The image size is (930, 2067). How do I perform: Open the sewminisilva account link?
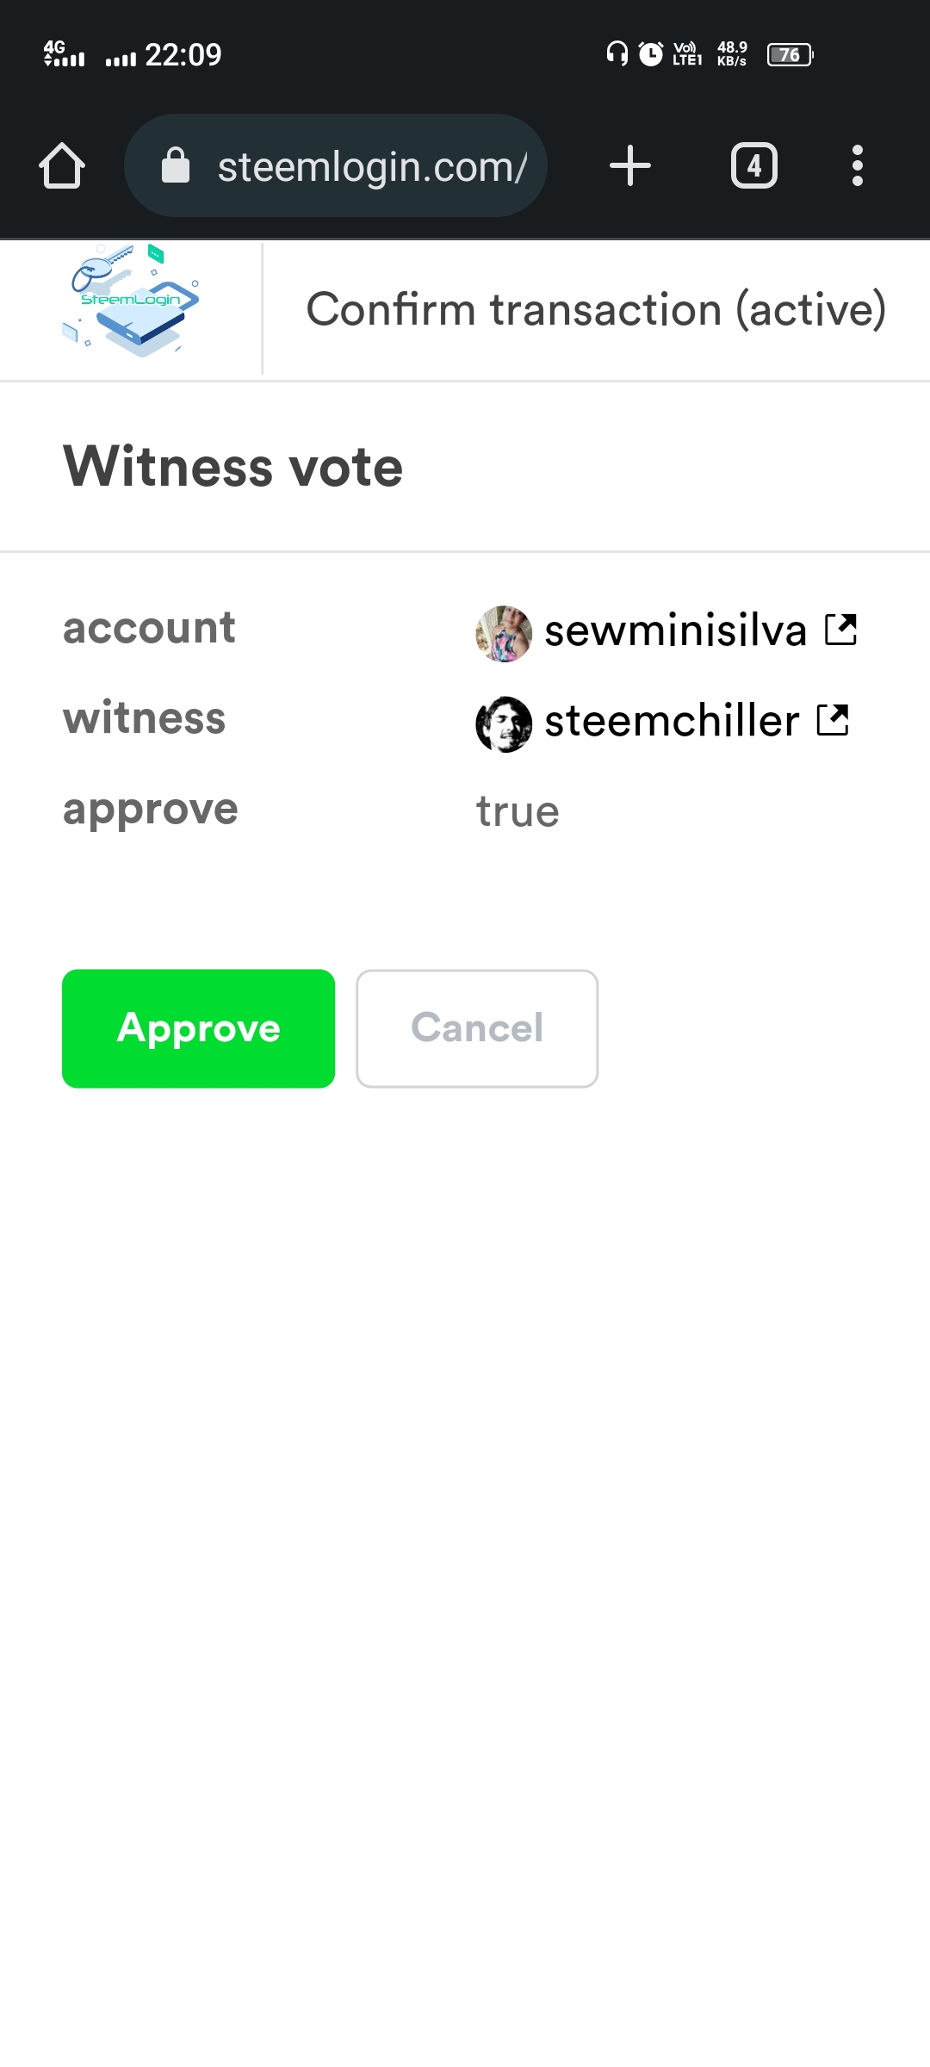[x=675, y=630]
